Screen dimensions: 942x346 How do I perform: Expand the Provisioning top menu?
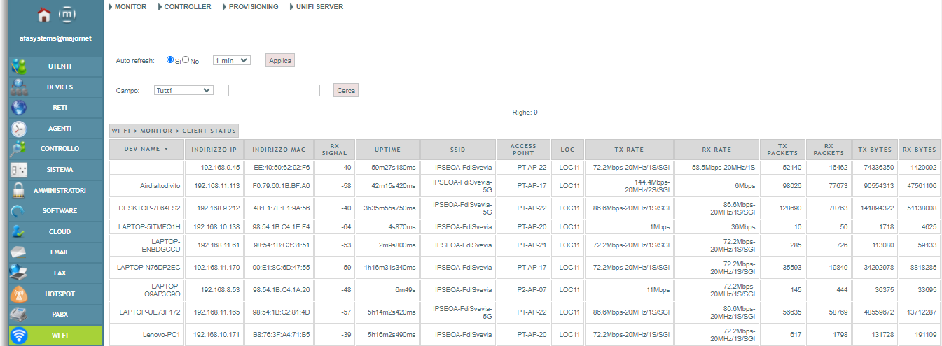tap(250, 7)
